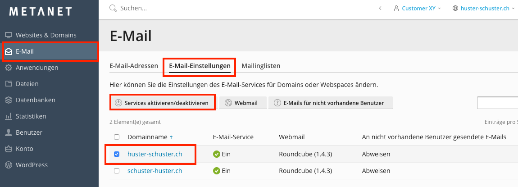Uncheck the huster-schuster.ch row checkbox
The width and height of the screenshot is (518, 187).
117,154
